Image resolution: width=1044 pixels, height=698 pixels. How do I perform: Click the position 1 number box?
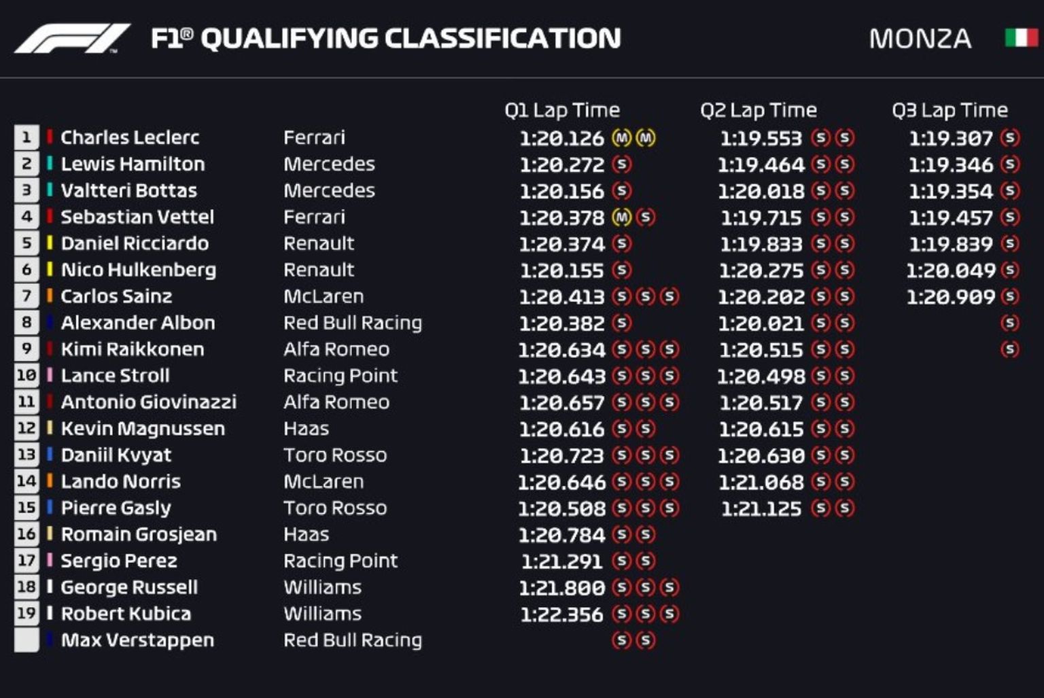27,137
